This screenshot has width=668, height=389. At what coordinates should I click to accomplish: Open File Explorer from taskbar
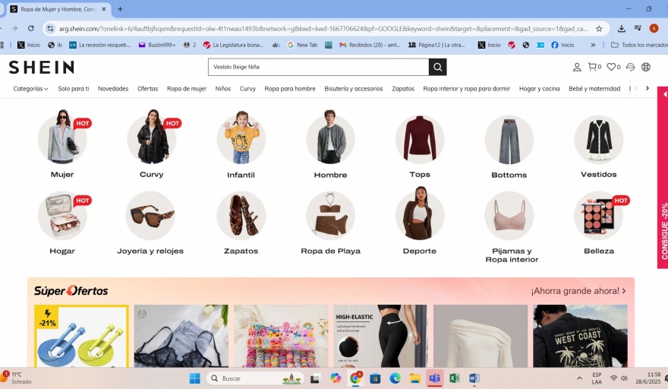tap(414, 378)
